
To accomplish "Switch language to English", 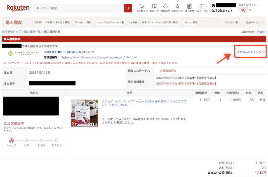I will click(x=261, y=32).
